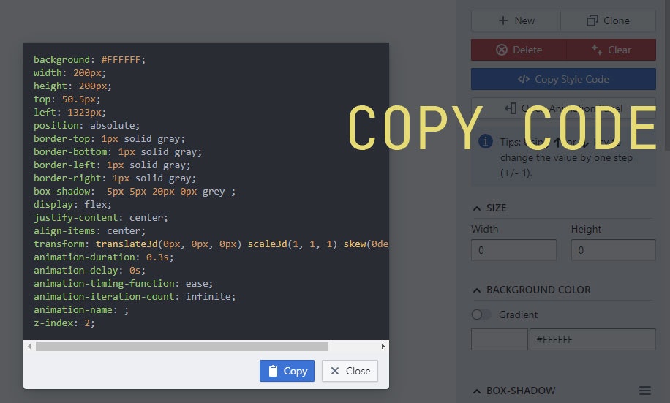Click the Width input field
670x403 pixels.
[513, 250]
